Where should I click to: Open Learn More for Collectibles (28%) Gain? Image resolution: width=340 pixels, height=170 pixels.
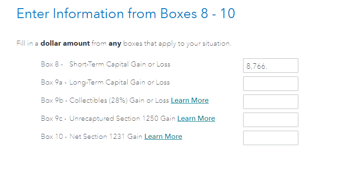click(x=190, y=100)
